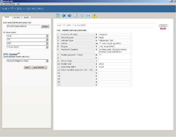Click the breadcrumb in the blue header banner
The width and height of the screenshot is (176, 137).
(23, 8)
